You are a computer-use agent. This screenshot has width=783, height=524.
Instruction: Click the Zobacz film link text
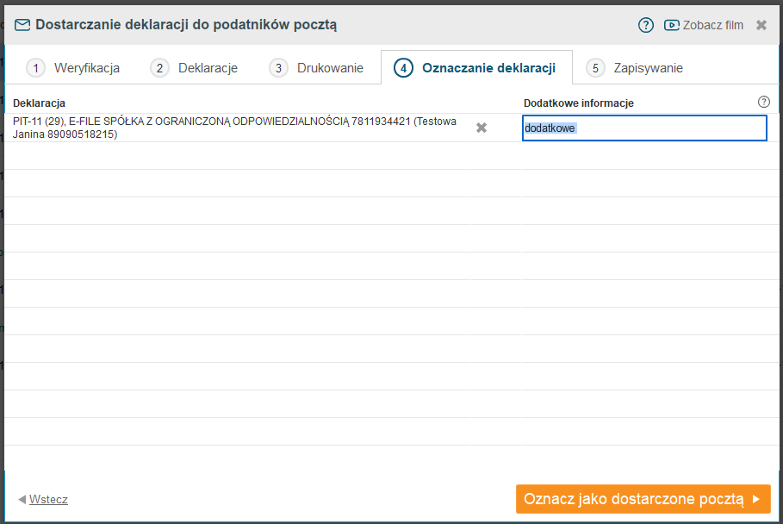(x=712, y=25)
